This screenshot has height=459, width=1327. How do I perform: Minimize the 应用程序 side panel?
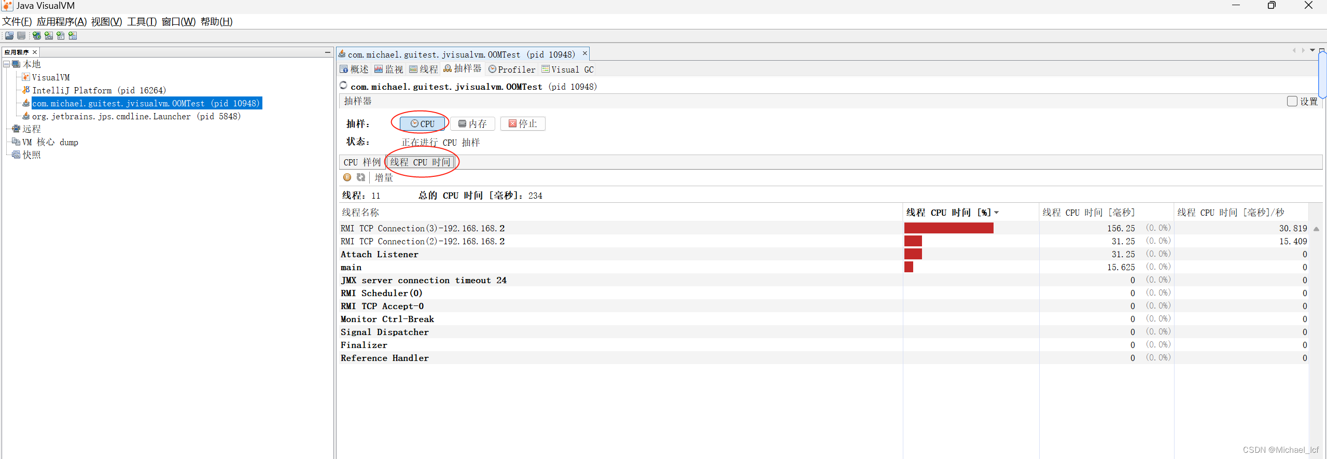pyautogui.click(x=328, y=52)
